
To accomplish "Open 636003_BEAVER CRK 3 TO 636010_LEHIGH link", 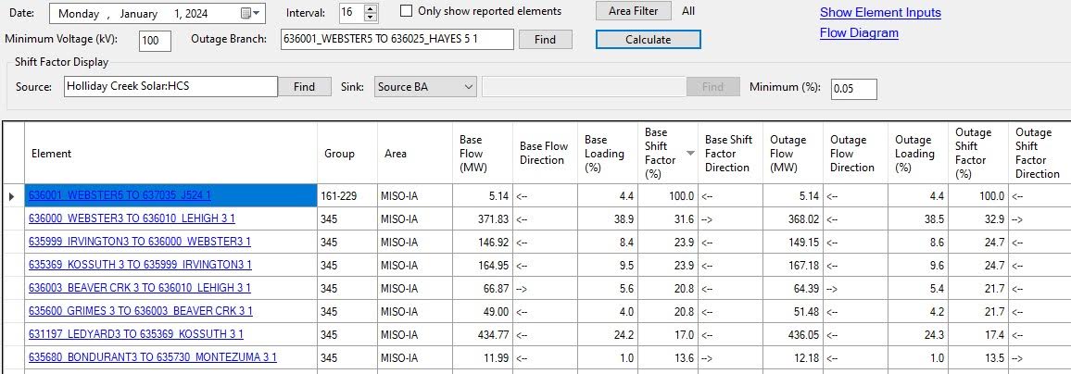I will 139,288.
